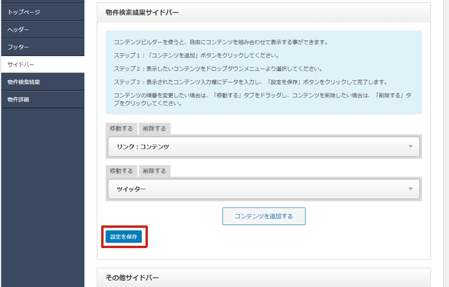Select フッター in the left sidebar
Image resolution: width=449 pixels, height=287 pixels.
(18, 47)
